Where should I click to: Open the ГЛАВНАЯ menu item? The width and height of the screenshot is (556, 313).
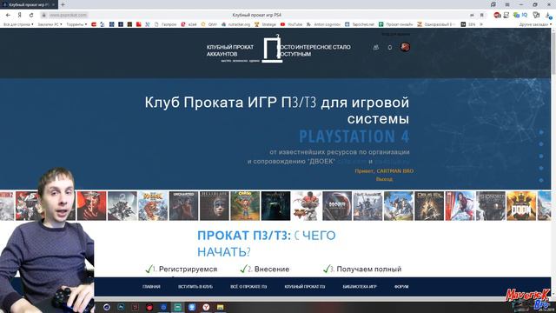[151, 287]
